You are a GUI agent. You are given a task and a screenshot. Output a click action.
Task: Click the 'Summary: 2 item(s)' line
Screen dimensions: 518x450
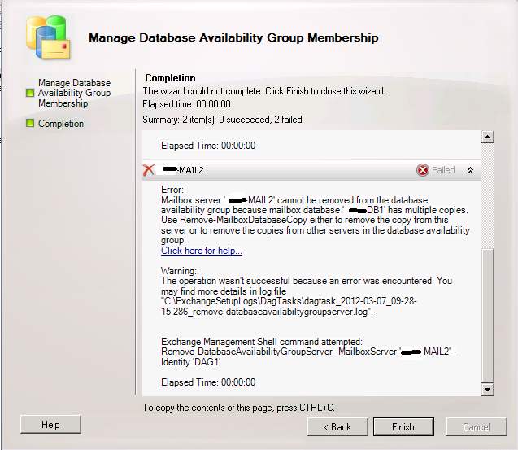[x=223, y=120]
